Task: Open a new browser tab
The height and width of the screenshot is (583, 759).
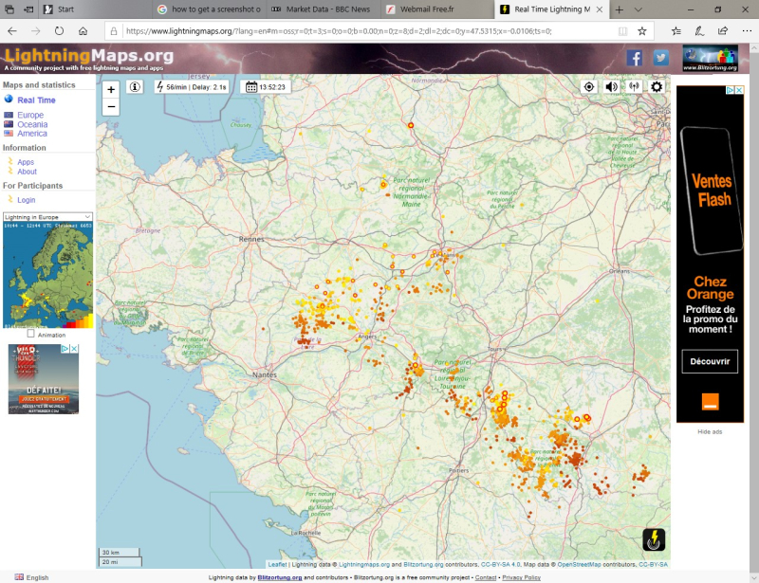Action: pyautogui.click(x=620, y=9)
